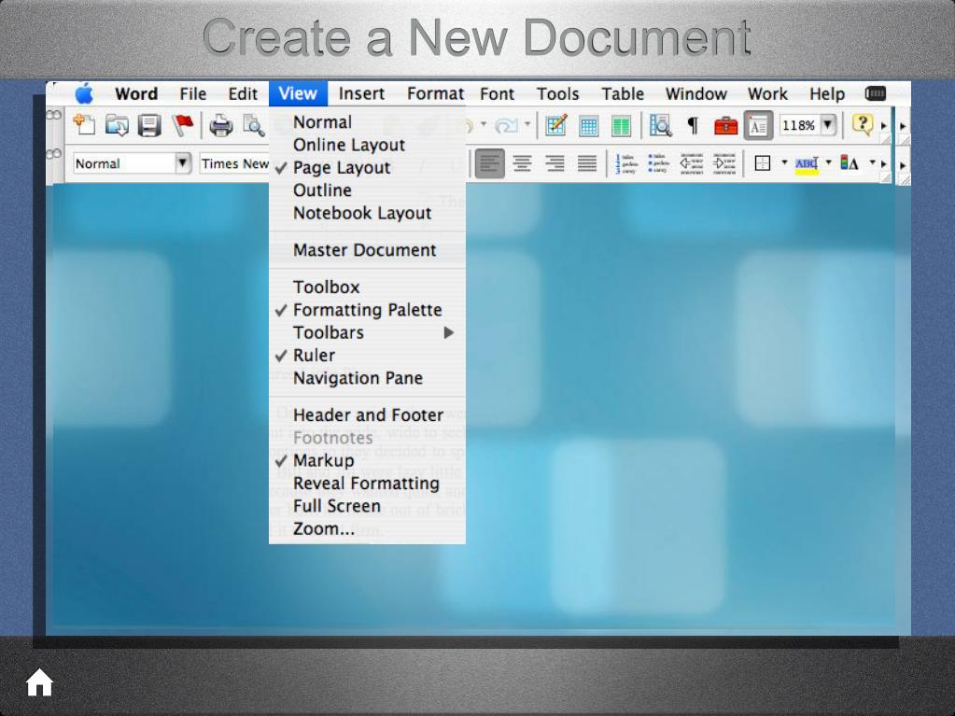The width and height of the screenshot is (955, 716).
Task: Open the Tables and Borders pencil icon
Action: [x=555, y=125]
